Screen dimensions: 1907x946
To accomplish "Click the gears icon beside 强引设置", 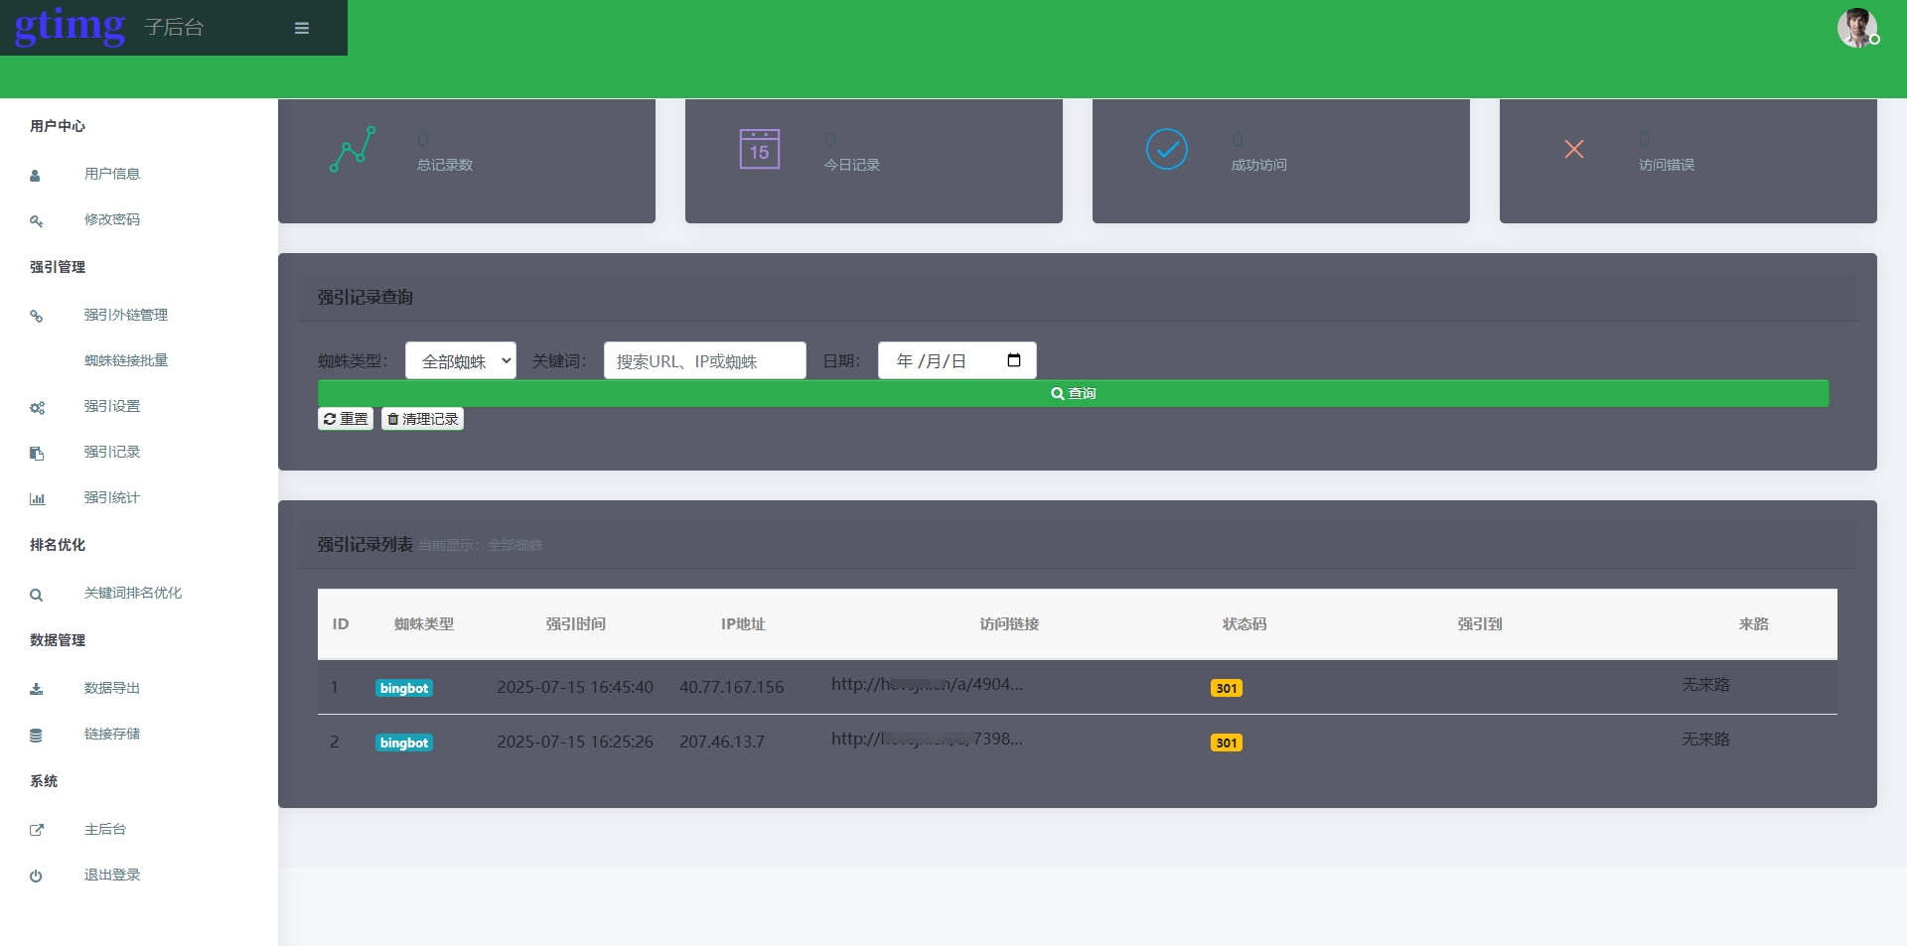I will (37, 408).
